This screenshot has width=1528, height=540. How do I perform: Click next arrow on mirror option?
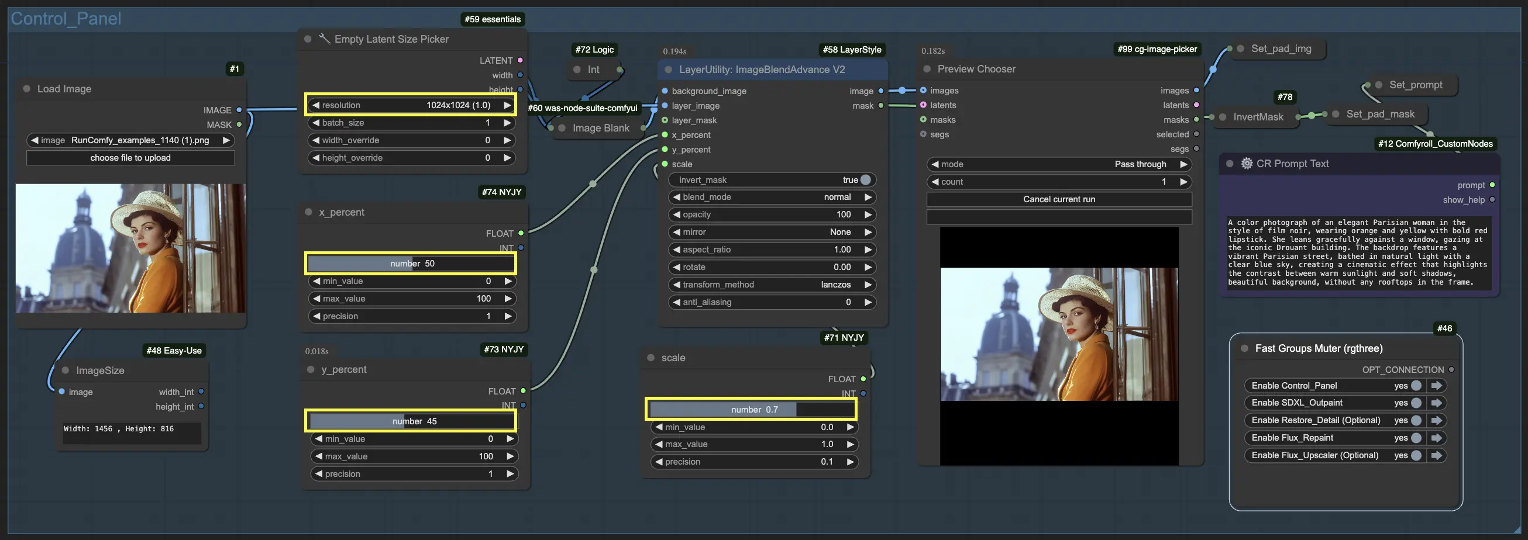point(868,233)
